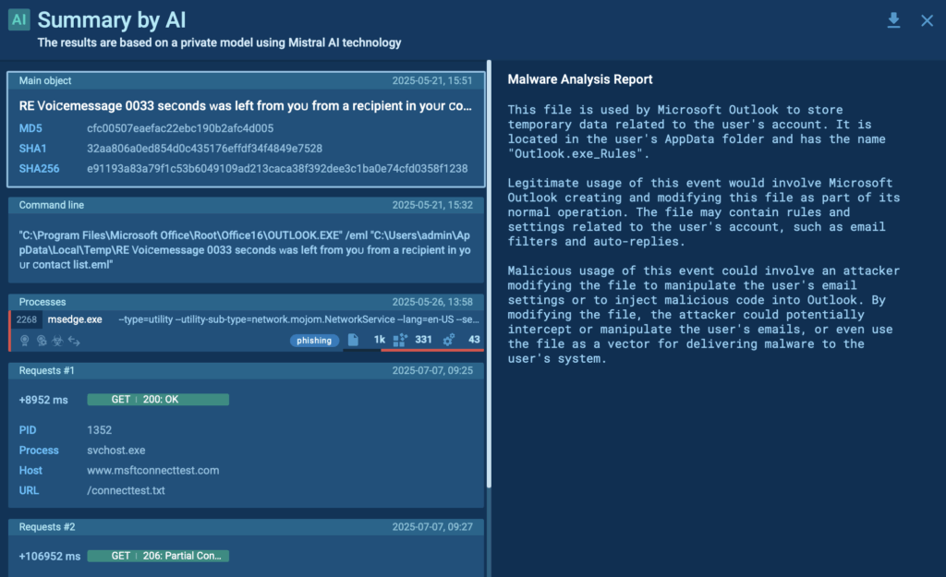Click the PID label in Requests #1
Viewport: 946px width, 577px height.
click(28, 430)
